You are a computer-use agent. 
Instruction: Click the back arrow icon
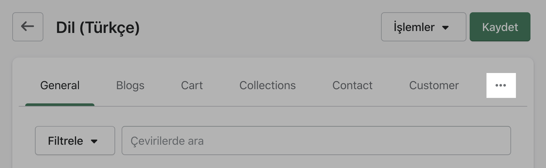[27, 26]
